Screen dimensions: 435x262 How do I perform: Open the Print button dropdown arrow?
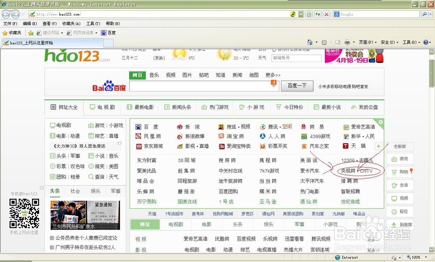(354, 43)
